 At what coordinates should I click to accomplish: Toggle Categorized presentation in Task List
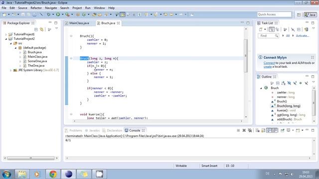tap(272, 29)
